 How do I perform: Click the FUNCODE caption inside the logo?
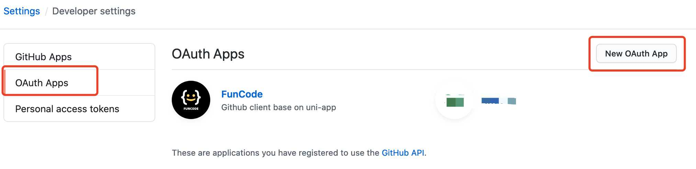coord(191,109)
